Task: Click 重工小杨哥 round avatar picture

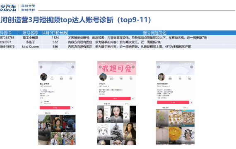Action: 43,77
